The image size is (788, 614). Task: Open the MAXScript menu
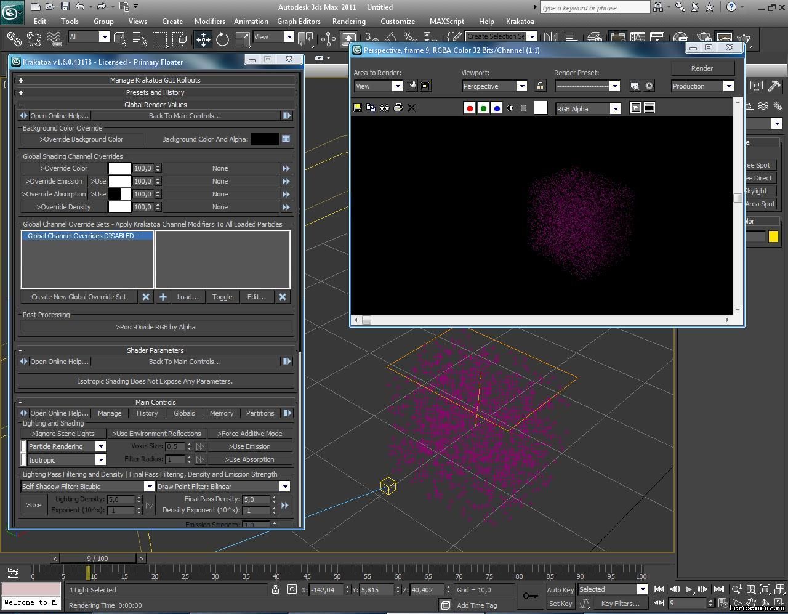click(447, 21)
